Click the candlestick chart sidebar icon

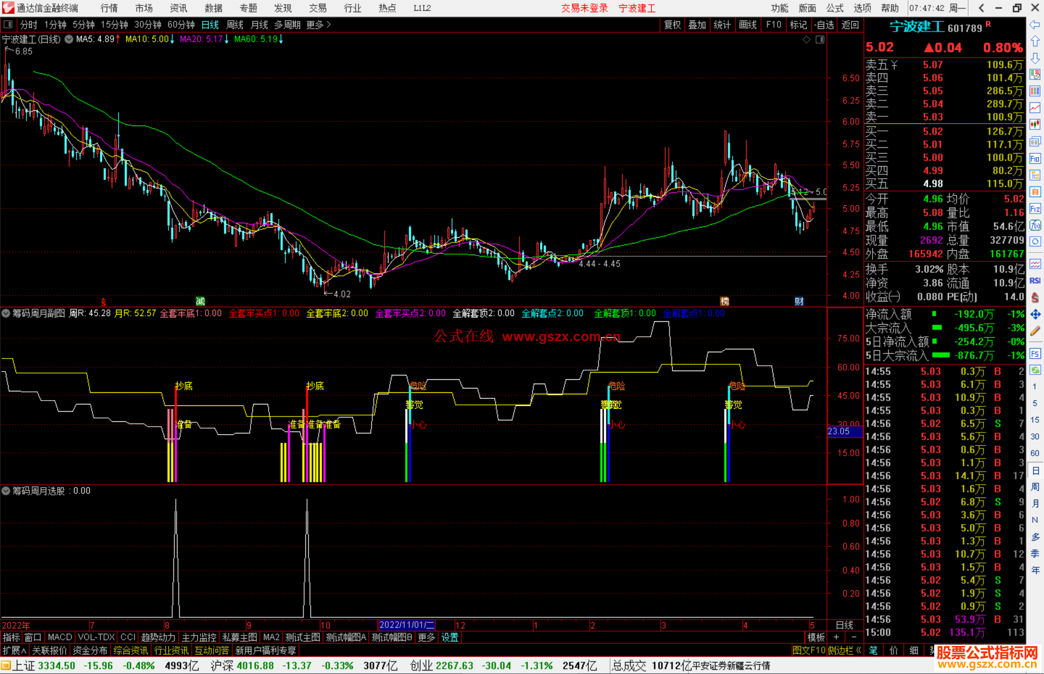1035,125
